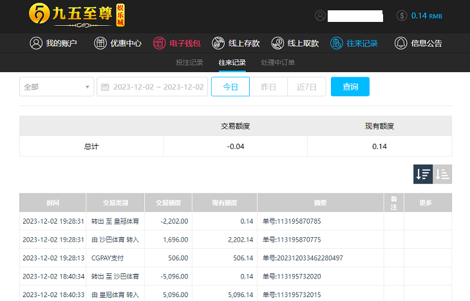
Task: Select the 今日 date filter
Action: point(230,86)
